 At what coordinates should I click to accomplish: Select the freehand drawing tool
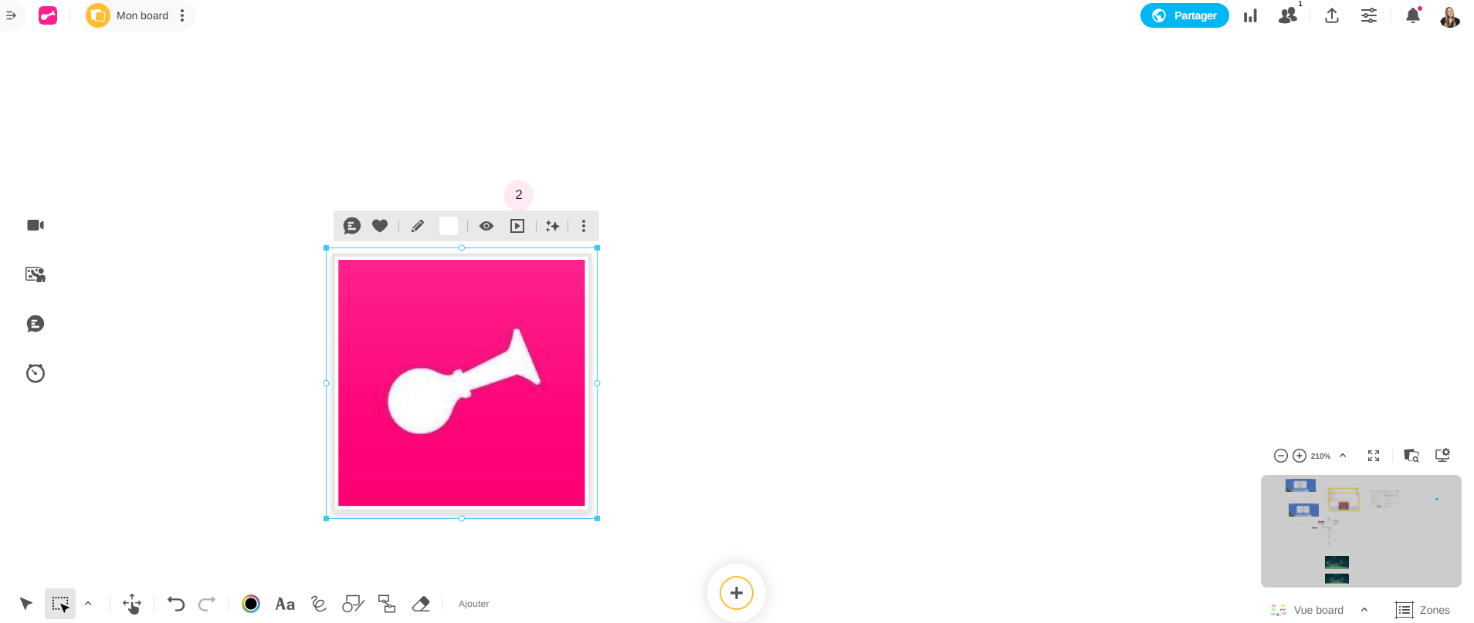[x=319, y=604]
